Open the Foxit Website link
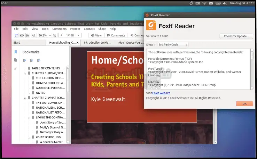Image resolution: width=257 pixels, height=159 pixels. pos(161,93)
